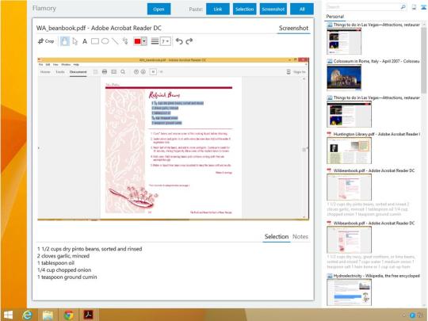Click the blue collapse arrows icon
This screenshot has height=321, width=428.
(424, 7)
